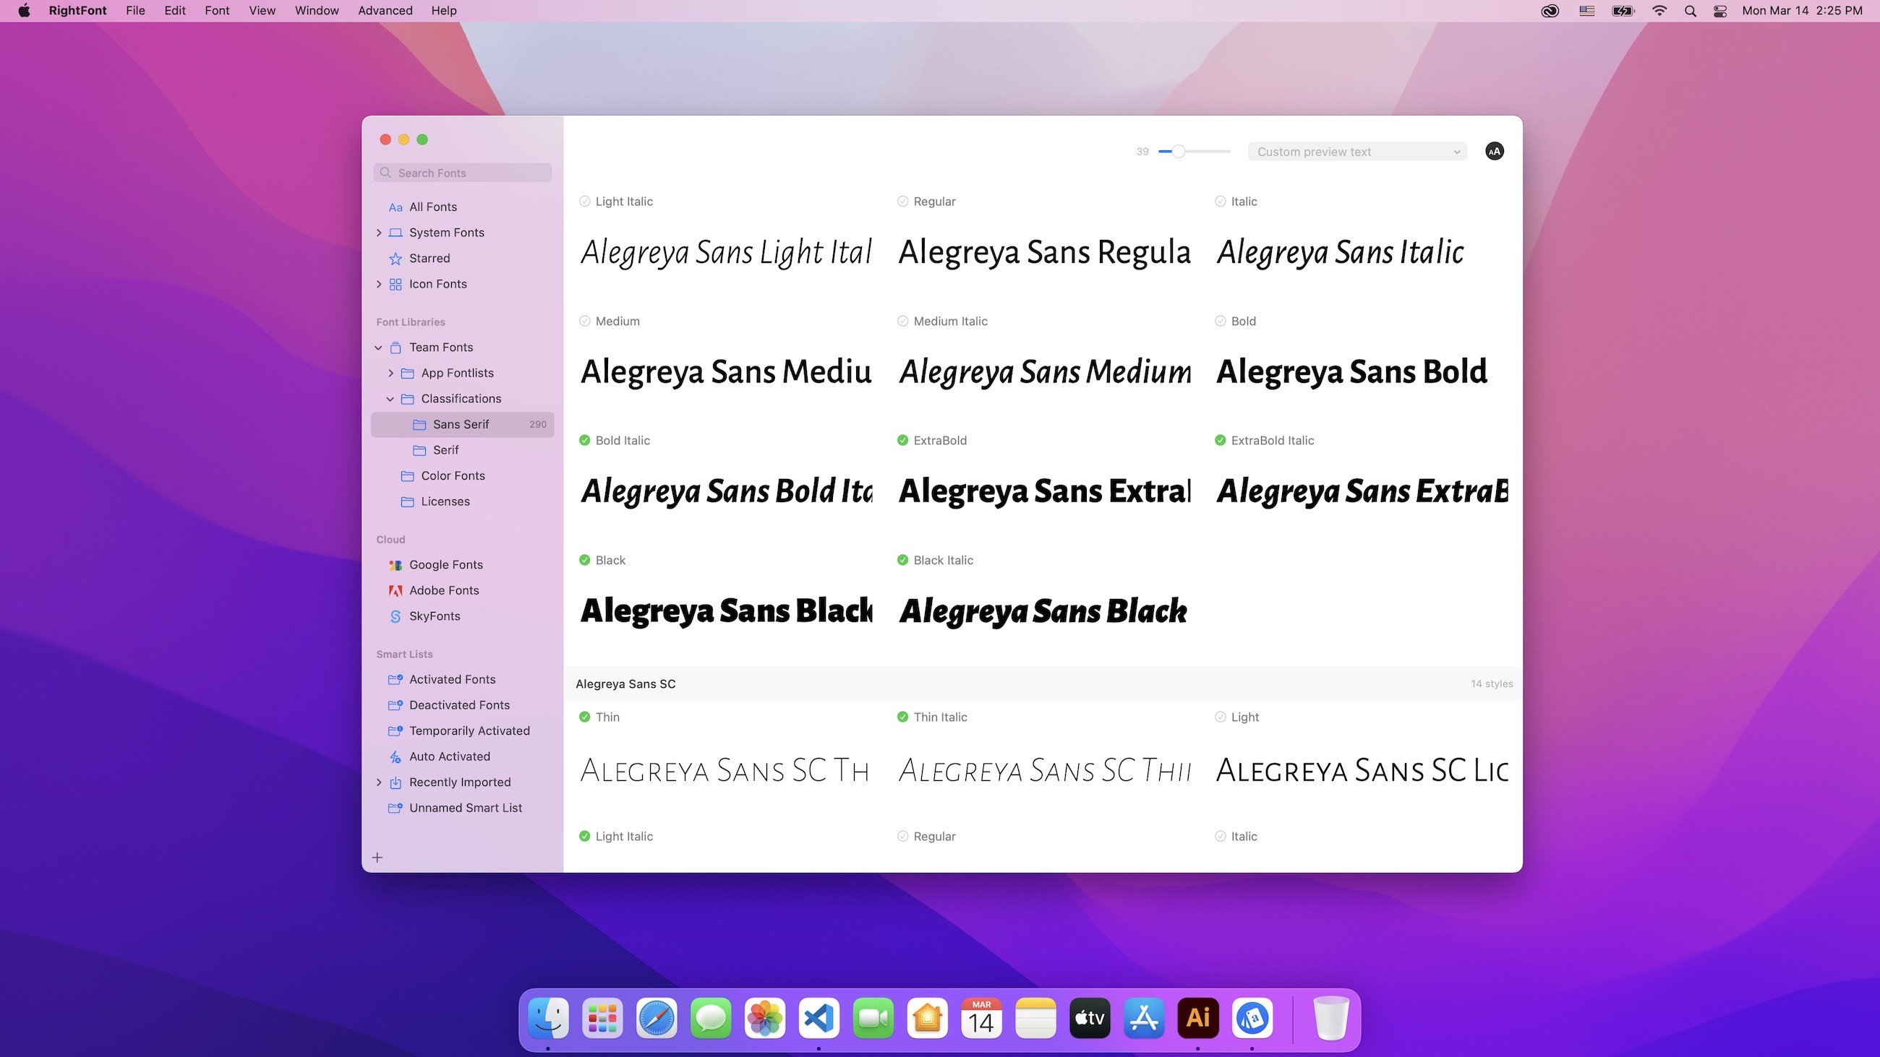Select All Fonts in sidebar

432,207
